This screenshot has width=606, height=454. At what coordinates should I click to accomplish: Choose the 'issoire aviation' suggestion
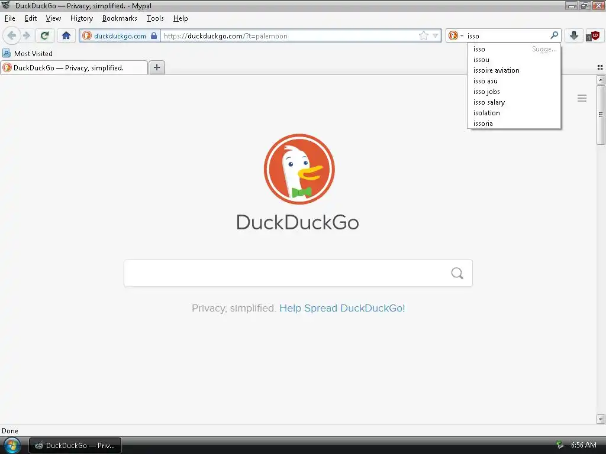[x=514, y=70]
